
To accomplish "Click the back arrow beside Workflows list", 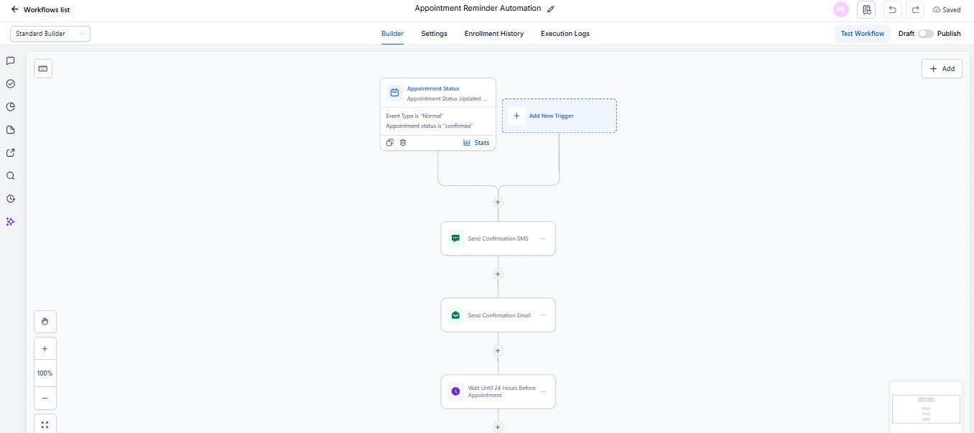I will (14, 9).
